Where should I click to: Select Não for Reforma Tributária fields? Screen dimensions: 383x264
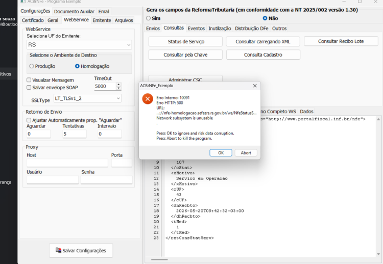click(x=265, y=18)
